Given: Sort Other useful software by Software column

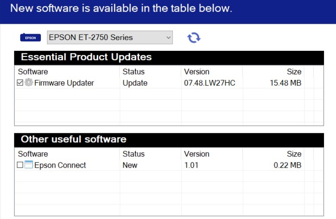Looking at the screenshot, I should point(33,154).
